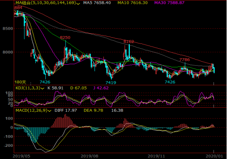Click the MA10 7616.30 value
Image resolution: width=227 pixels, height=159 pixels.
132,3
